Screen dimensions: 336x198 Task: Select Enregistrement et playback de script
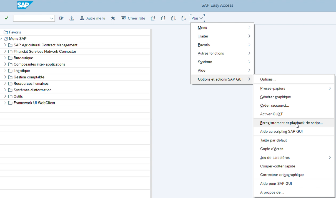pos(294,123)
